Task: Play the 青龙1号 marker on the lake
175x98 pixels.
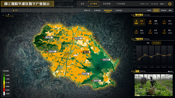Action: click(109, 60)
